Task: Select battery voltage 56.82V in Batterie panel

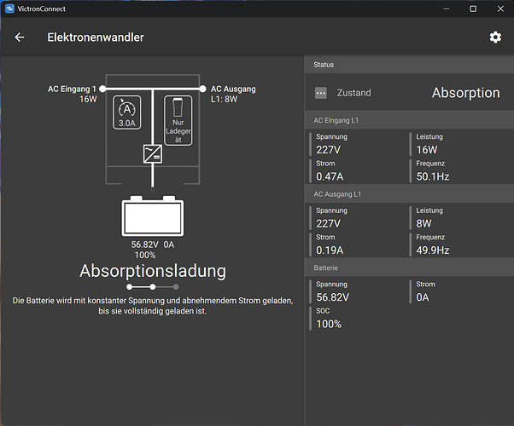Action: [x=332, y=297]
